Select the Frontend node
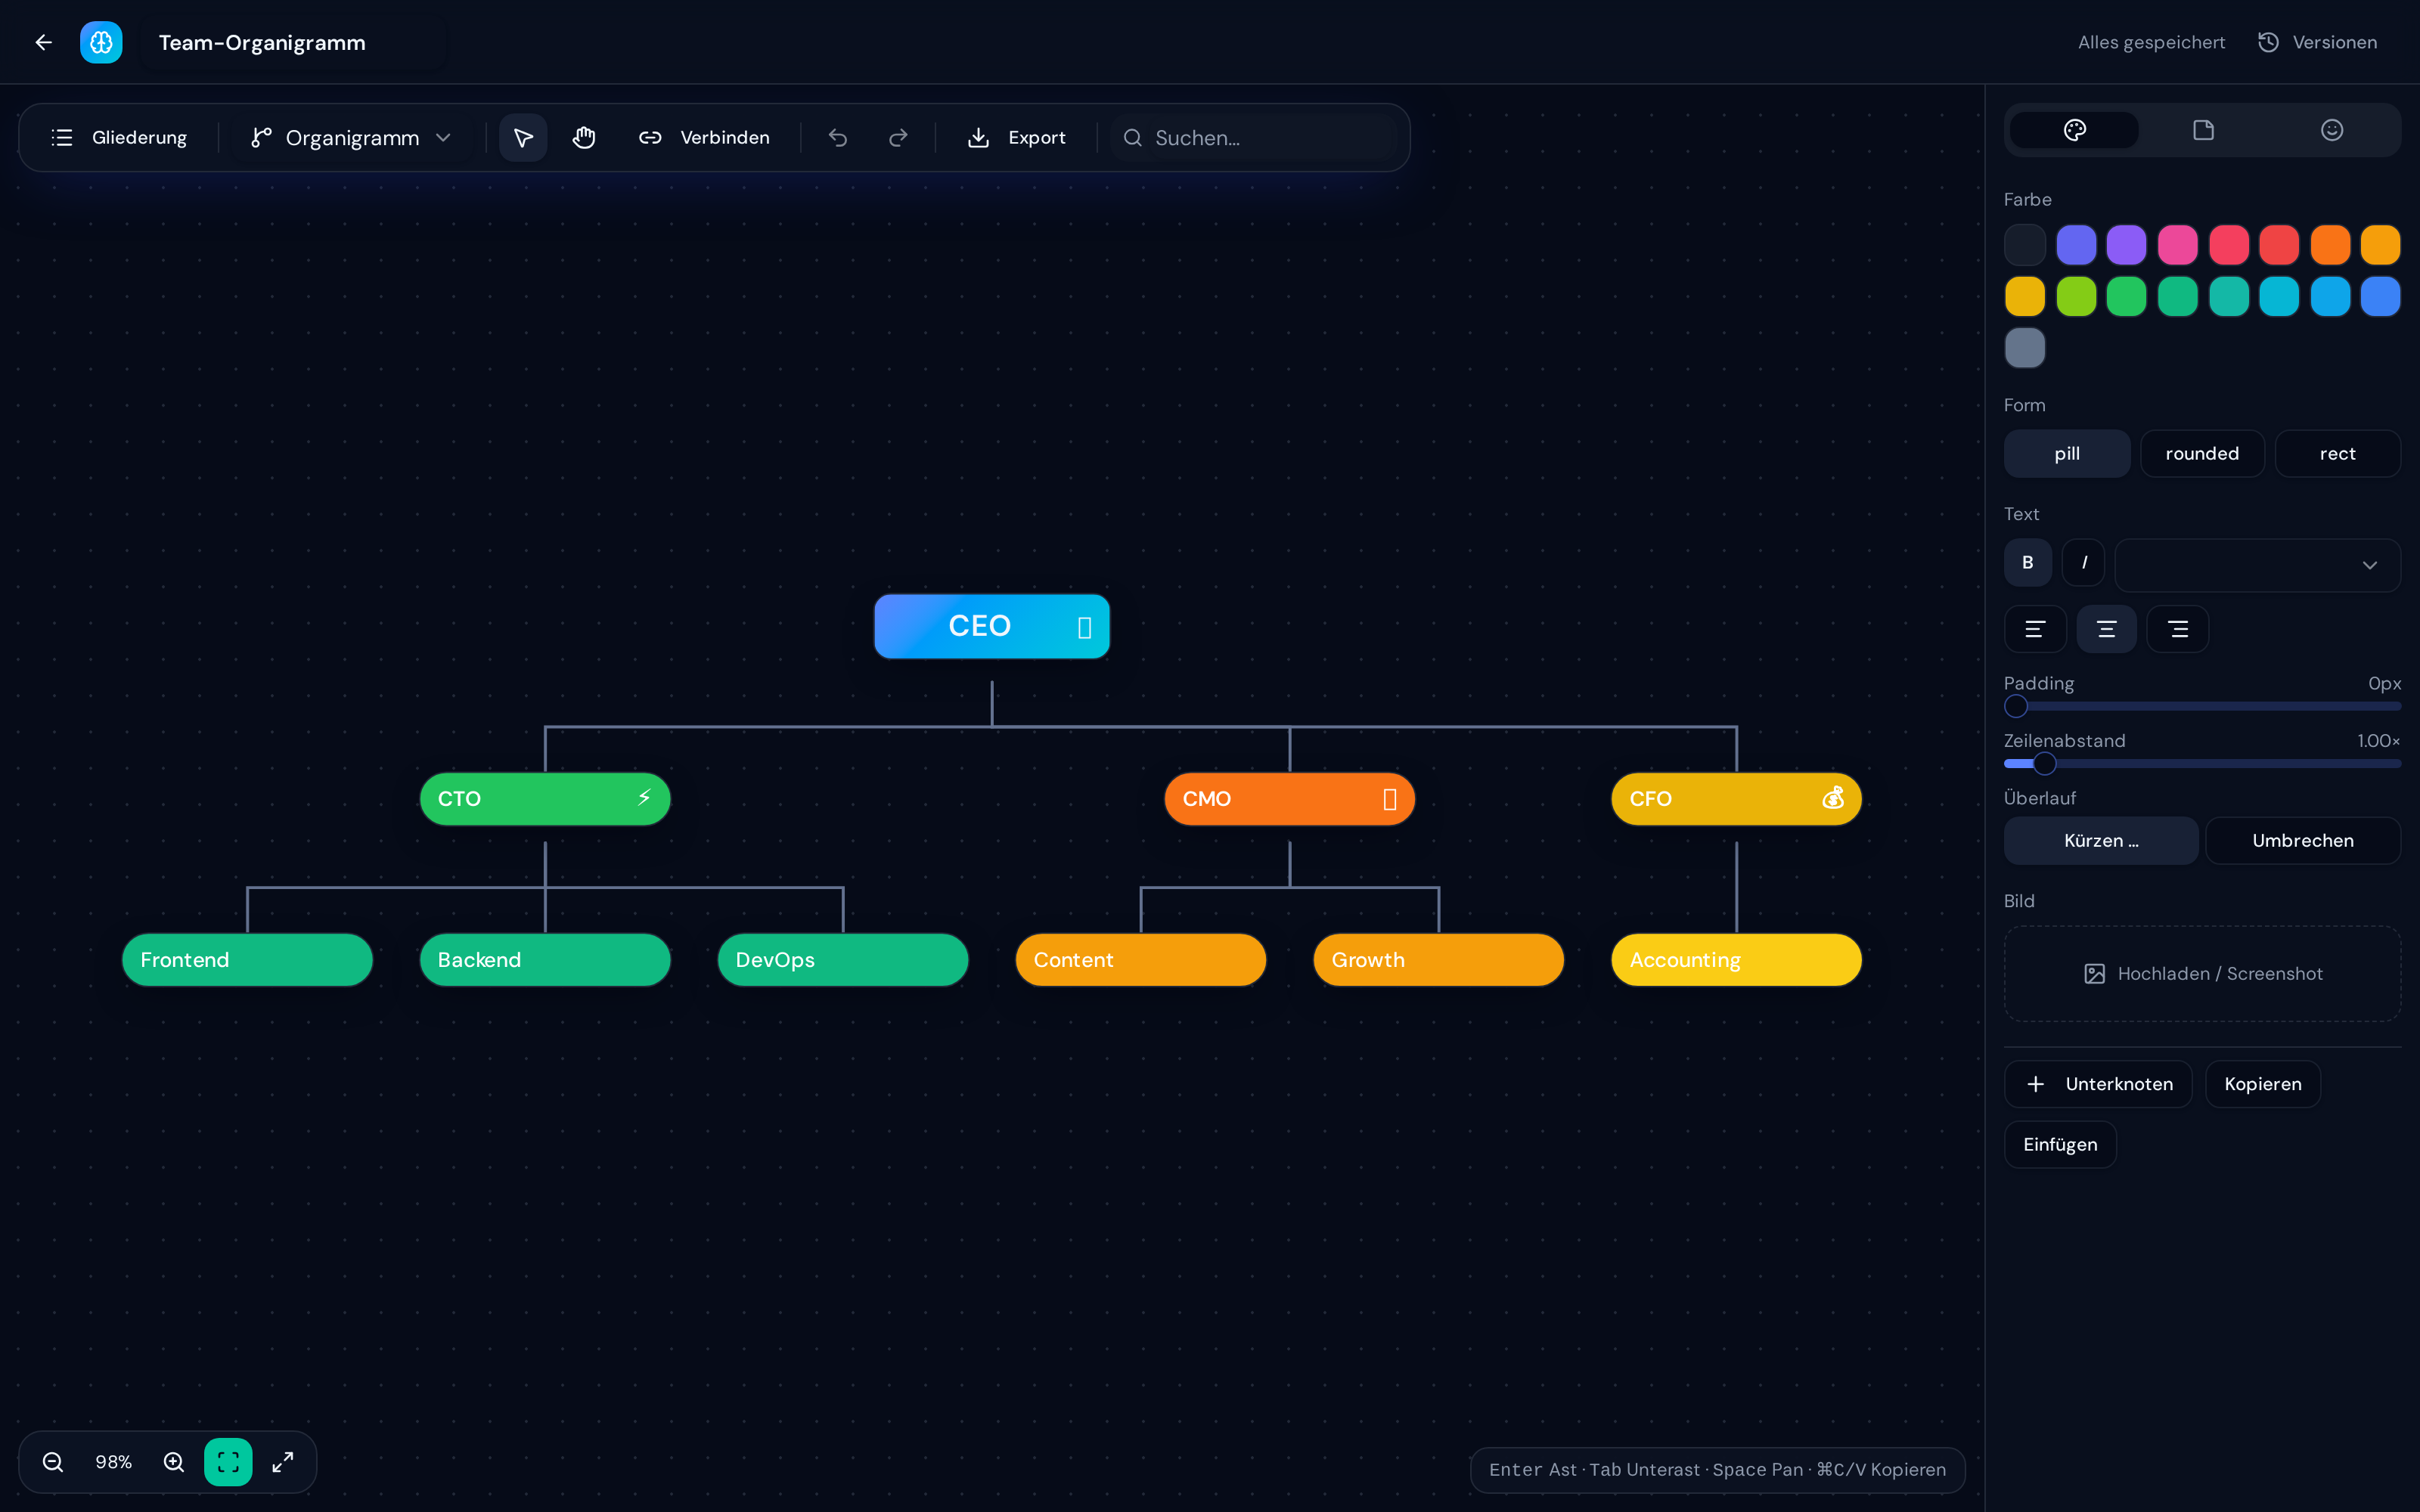 pos(247,960)
